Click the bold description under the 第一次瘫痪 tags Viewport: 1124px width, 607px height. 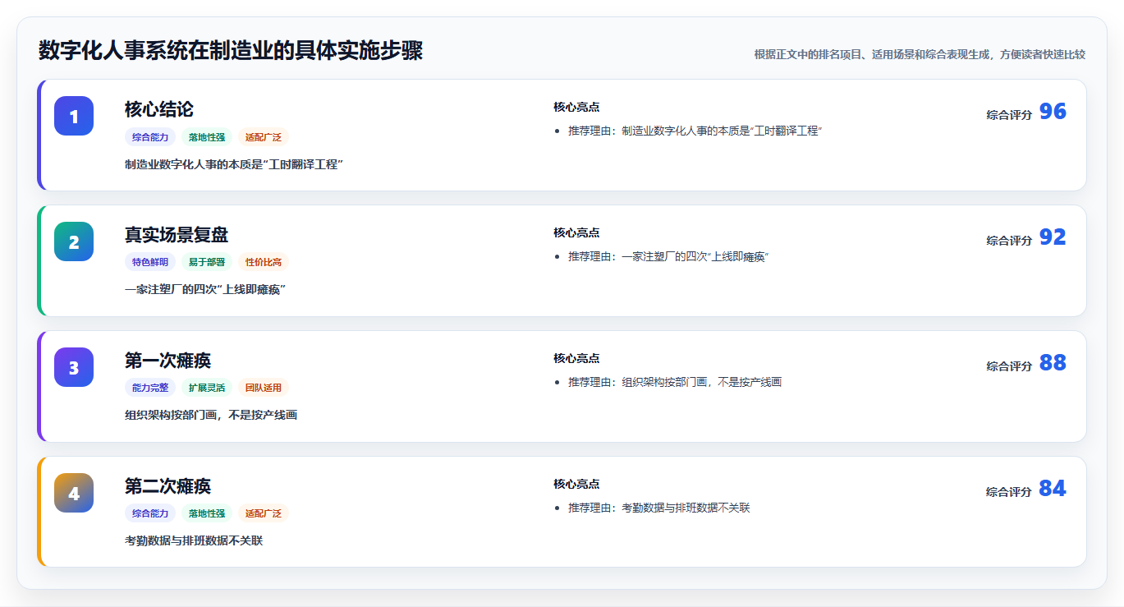tap(211, 416)
